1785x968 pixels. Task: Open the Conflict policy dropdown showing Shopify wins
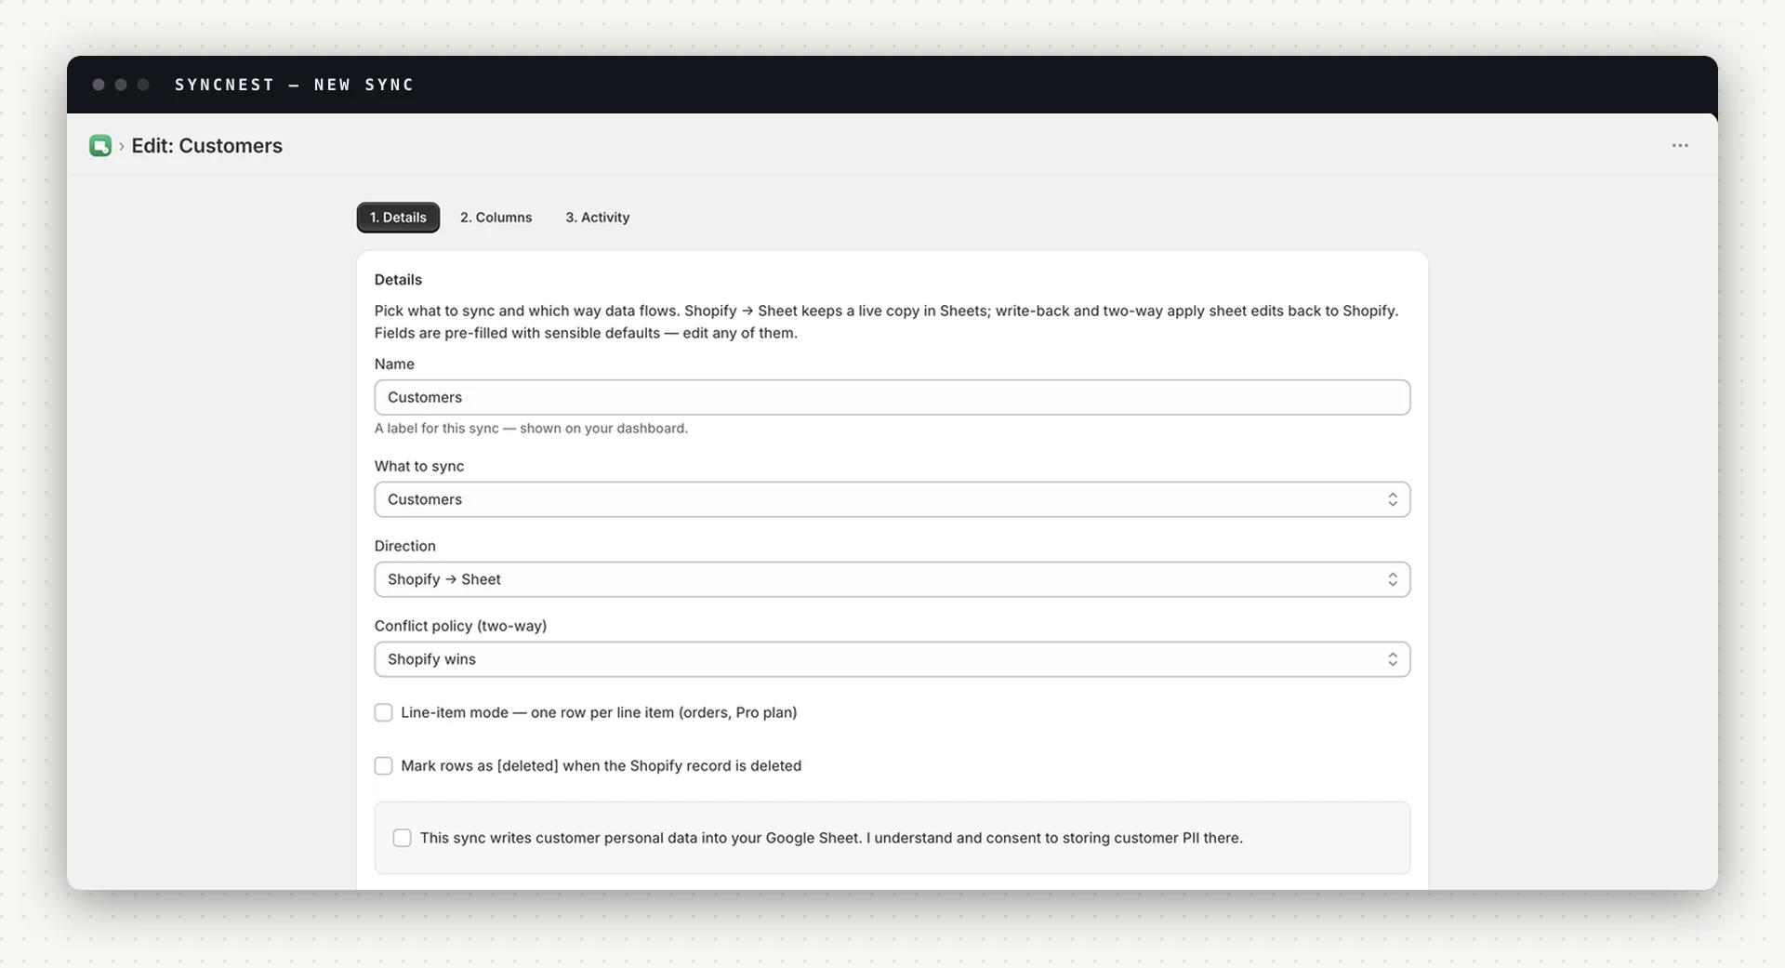(892, 659)
